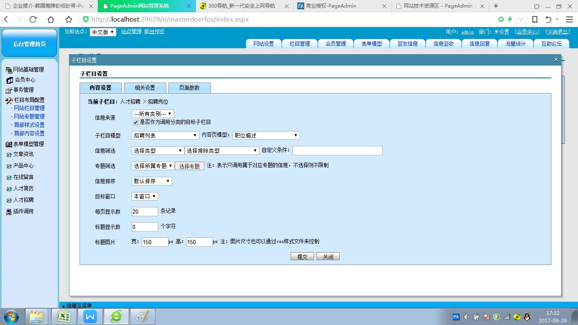Click the 自定义条件 input field

(x=337, y=151)
